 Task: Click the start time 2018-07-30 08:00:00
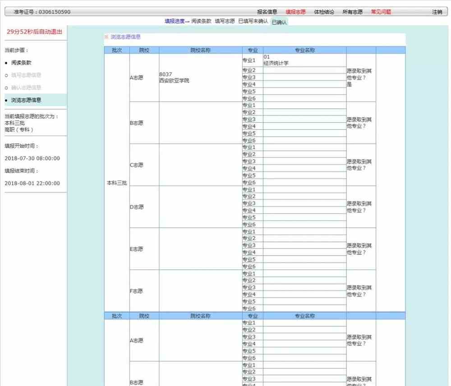pyautogui.click(x=32, y=158)
